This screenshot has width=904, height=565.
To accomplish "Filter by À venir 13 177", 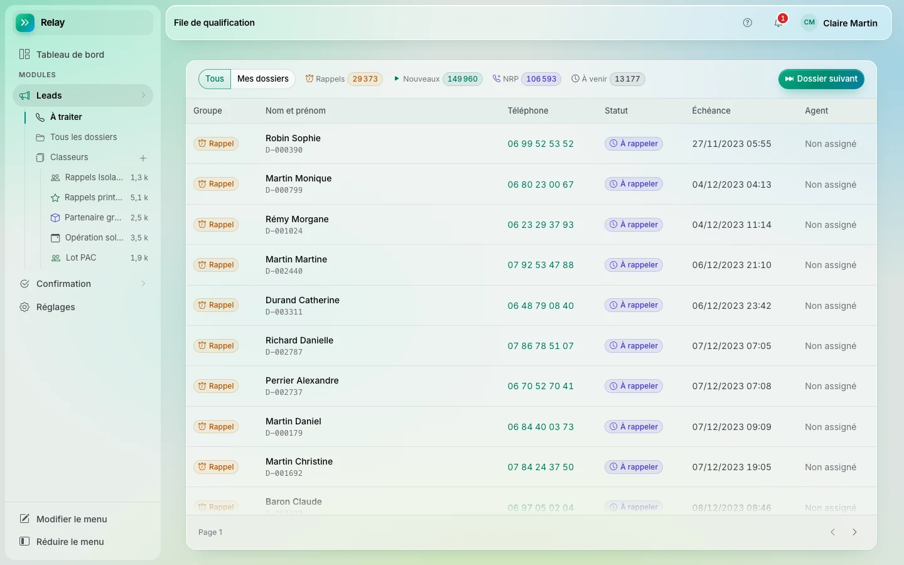I will pos(608,79).
